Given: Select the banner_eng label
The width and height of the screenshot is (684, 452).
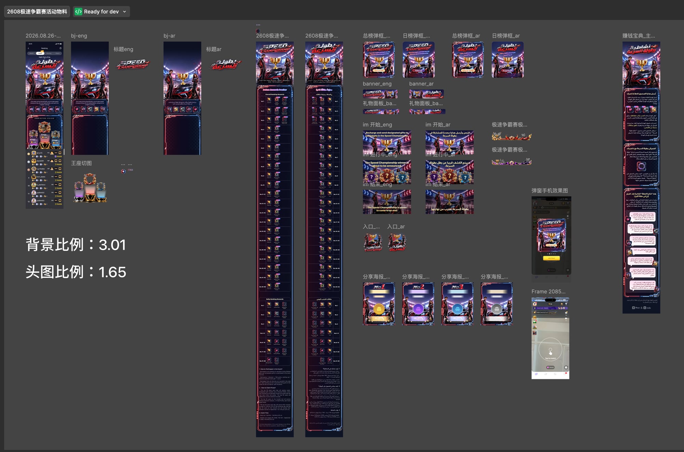Looking at the screenshot, I should (x=377, y=84).
